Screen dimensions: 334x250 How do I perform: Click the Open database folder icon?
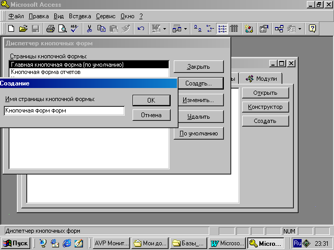(23, 28)
